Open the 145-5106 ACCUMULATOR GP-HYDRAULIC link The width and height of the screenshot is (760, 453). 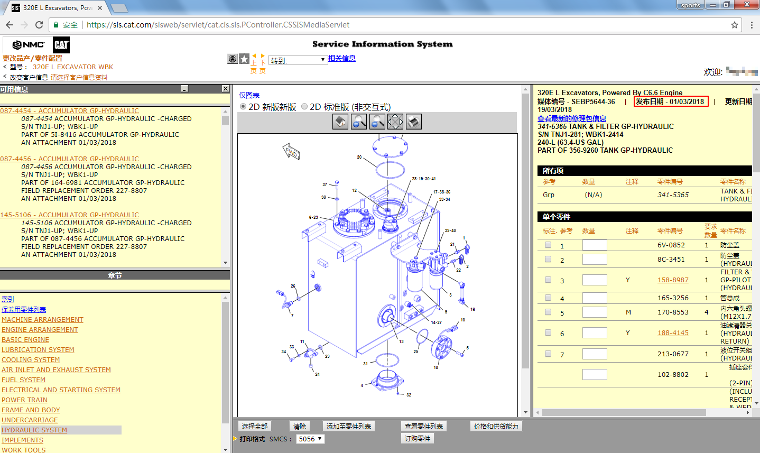(69, 215)
